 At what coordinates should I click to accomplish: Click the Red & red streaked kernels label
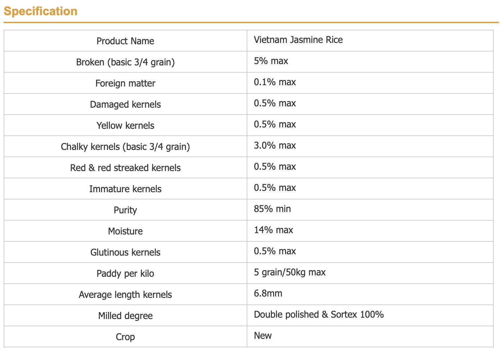tap(125, 168)
